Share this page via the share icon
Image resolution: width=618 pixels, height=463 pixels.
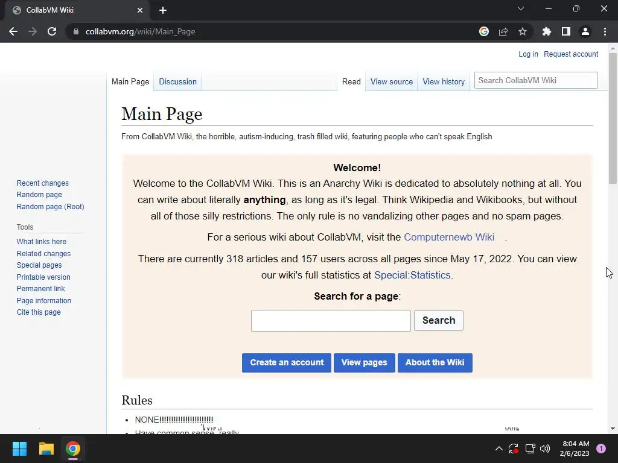click(503, 31)
